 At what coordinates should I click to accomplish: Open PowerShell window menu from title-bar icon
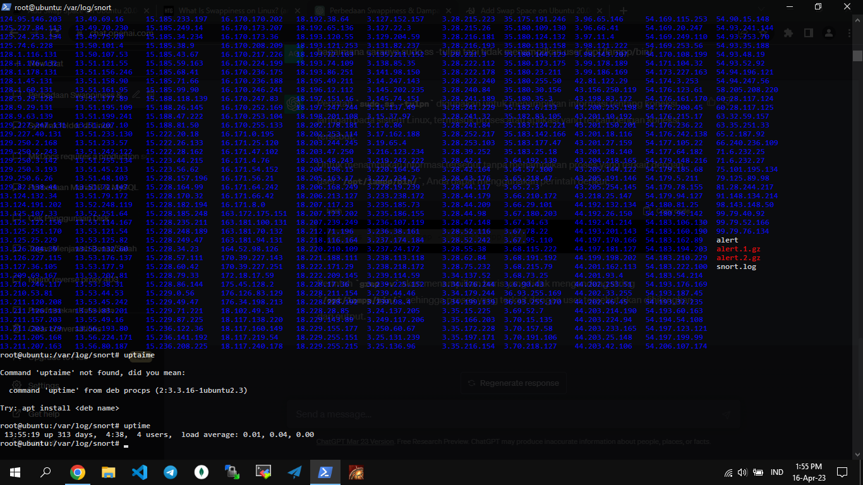(x=6, y=7)
